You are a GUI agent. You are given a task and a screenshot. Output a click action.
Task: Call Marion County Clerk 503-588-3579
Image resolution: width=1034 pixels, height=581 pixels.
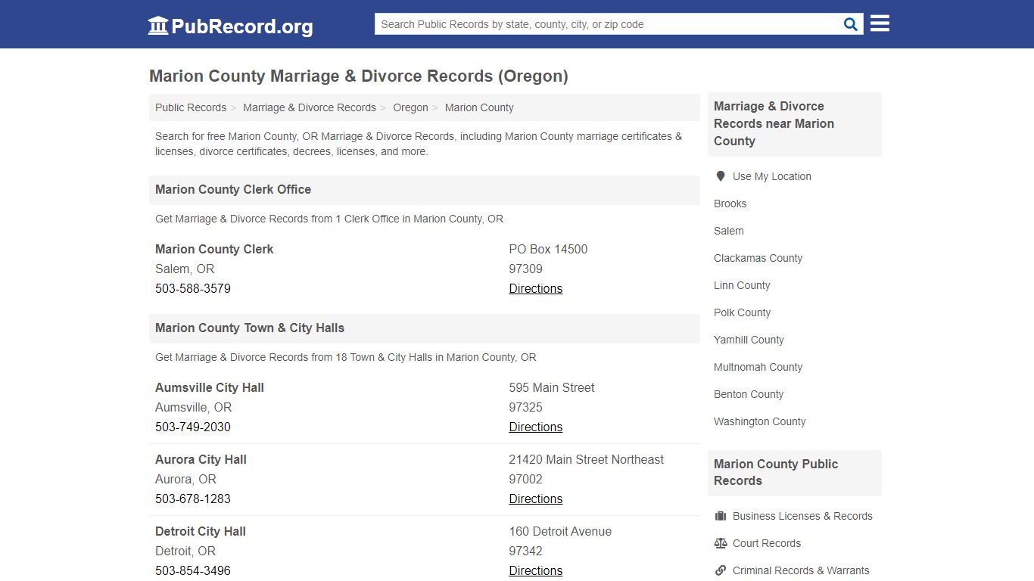193,288
